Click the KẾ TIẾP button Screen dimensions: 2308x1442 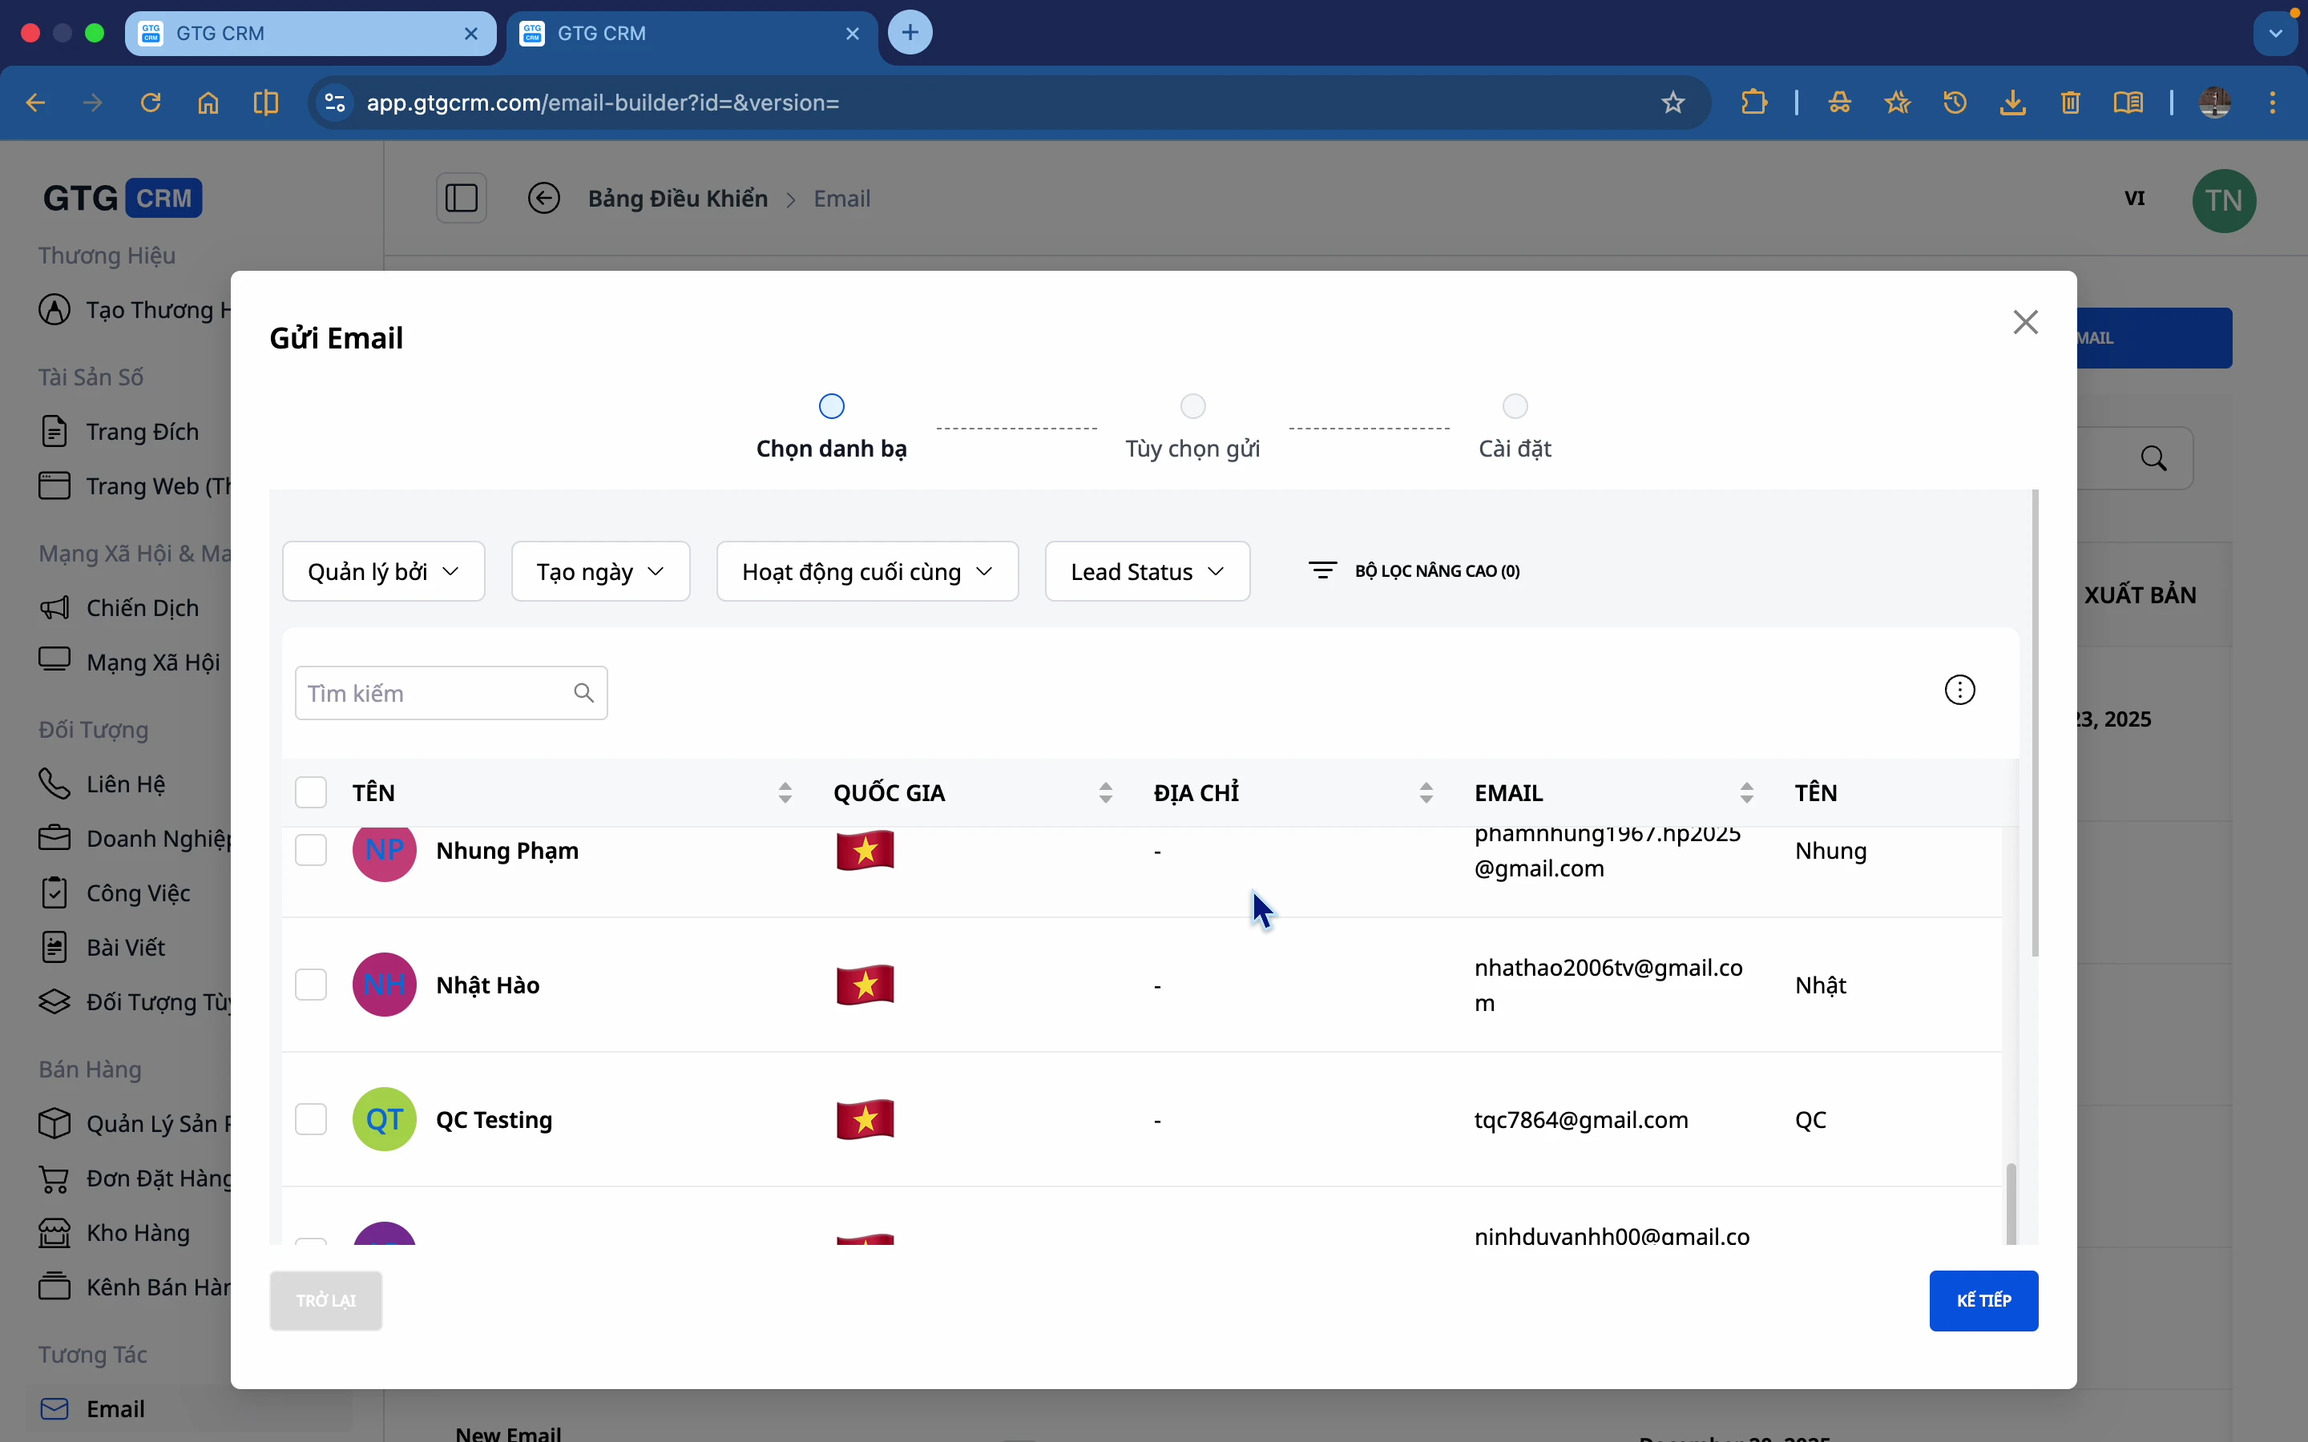(1983, 1300)
